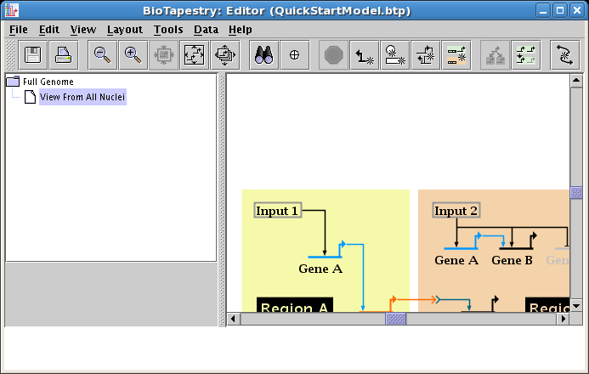
Task: Click the vertical scrollbar down arrow
Action: tap(575, 305)
